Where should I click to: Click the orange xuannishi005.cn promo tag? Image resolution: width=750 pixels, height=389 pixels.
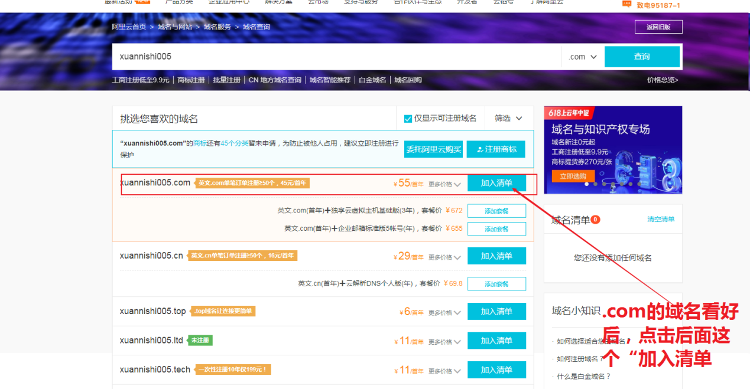pos(243,256)
